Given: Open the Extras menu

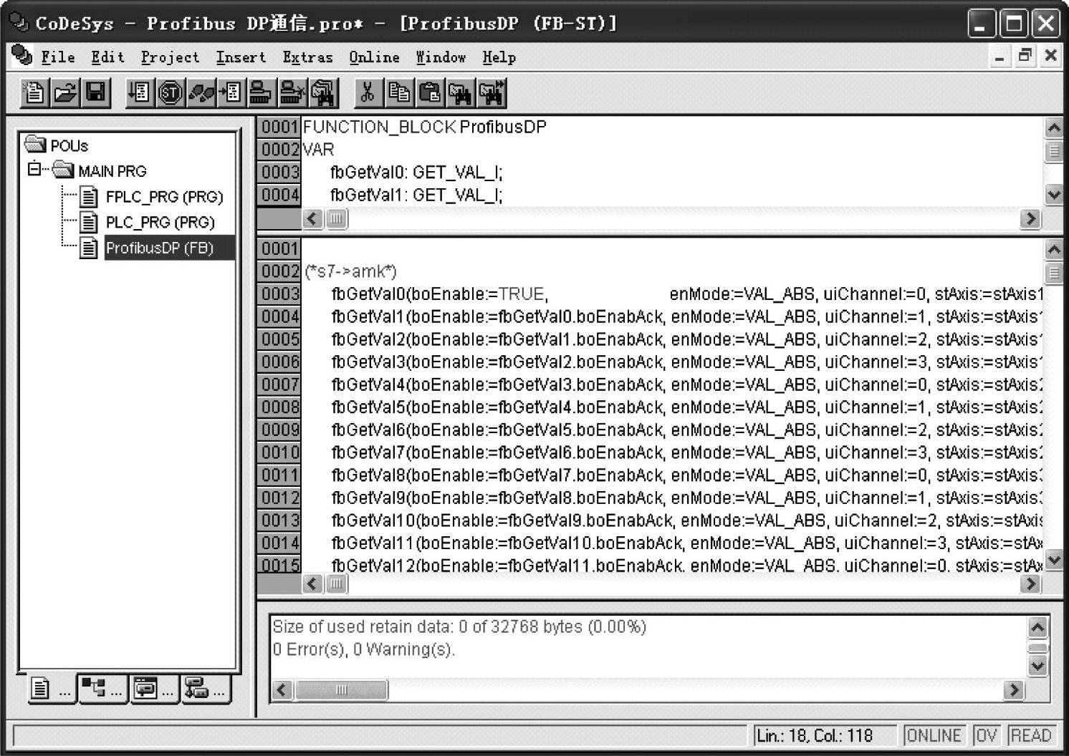Looking at the screenshot, I should (307, 57).
